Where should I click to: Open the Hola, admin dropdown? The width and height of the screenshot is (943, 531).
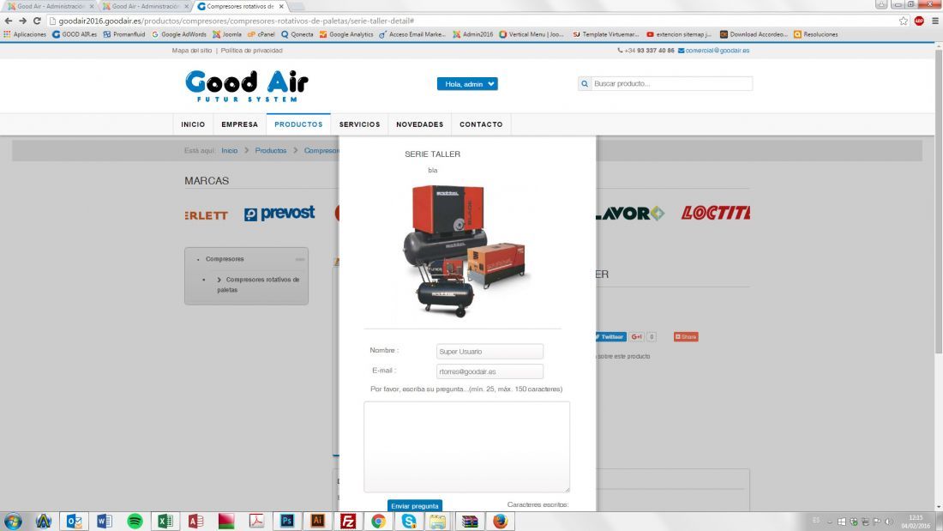tap(467, 84)
